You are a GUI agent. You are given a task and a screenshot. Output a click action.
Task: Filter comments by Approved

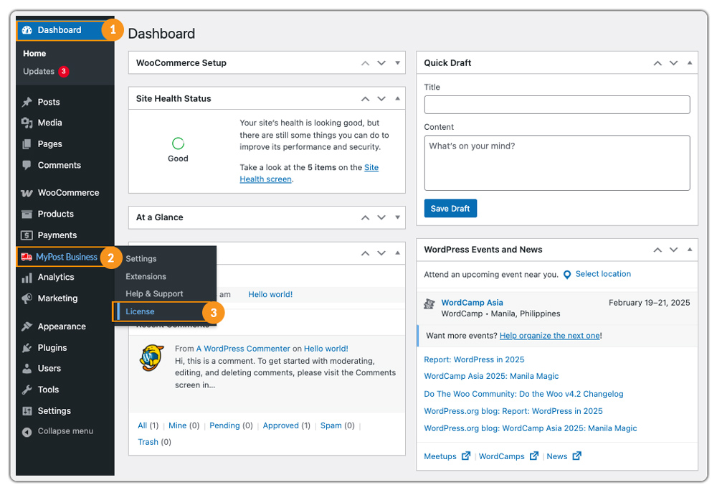(281, 425)
